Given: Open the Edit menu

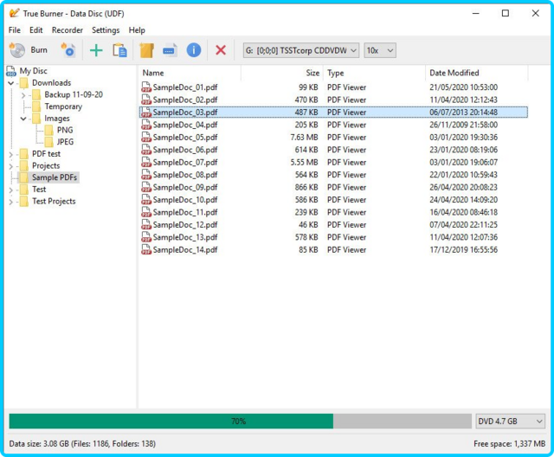Looking at the screenshot, I should (x=36, y=30).
